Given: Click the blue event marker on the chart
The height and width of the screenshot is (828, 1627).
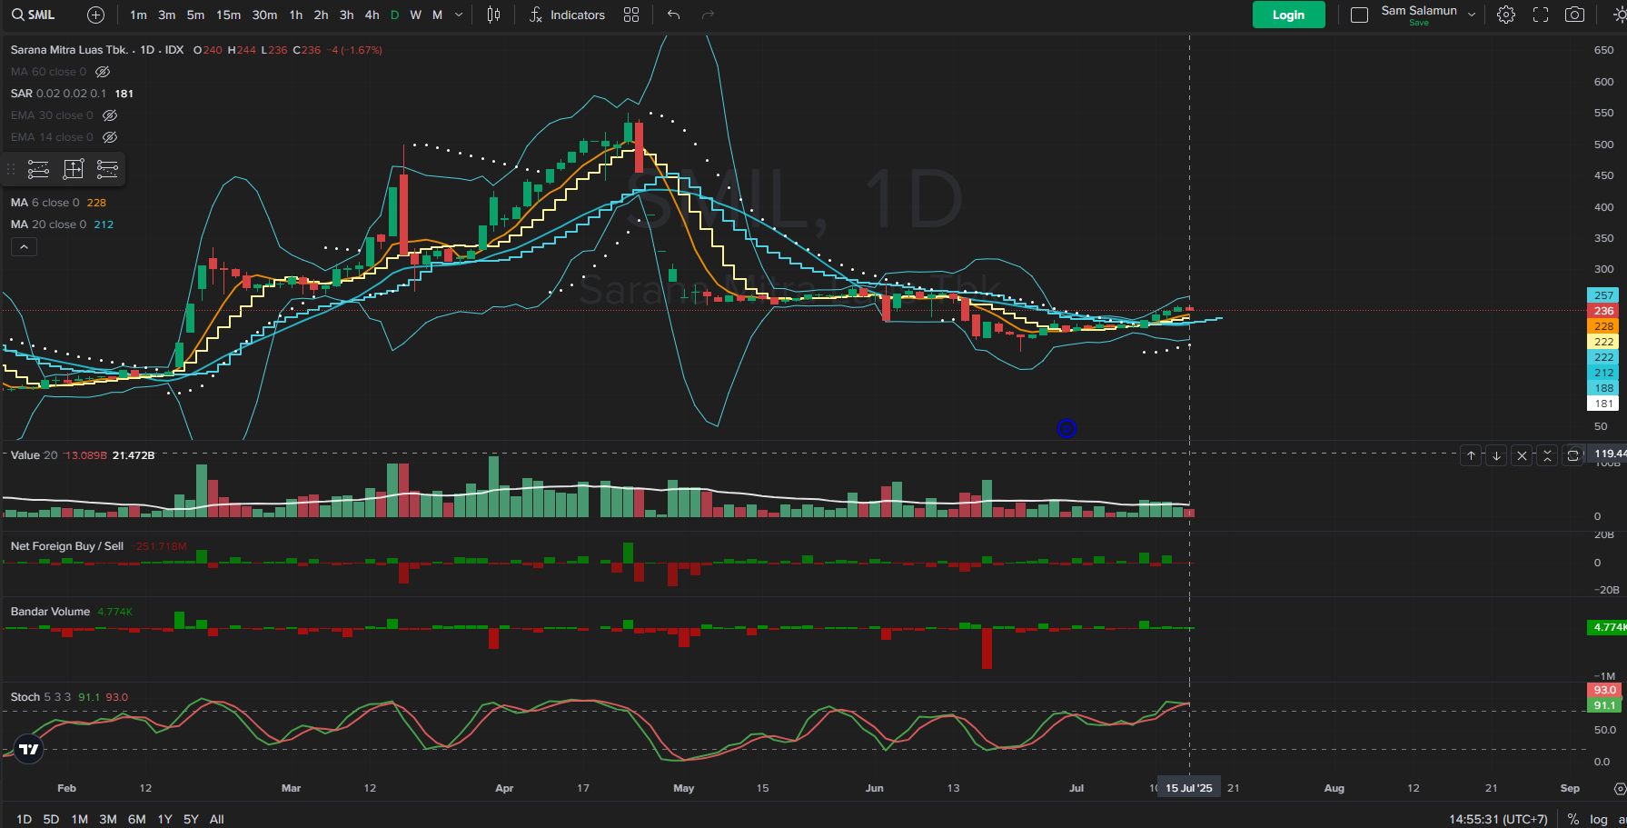Looking at the screenshot, I should pyautogui.click(x=1066, y=428).
